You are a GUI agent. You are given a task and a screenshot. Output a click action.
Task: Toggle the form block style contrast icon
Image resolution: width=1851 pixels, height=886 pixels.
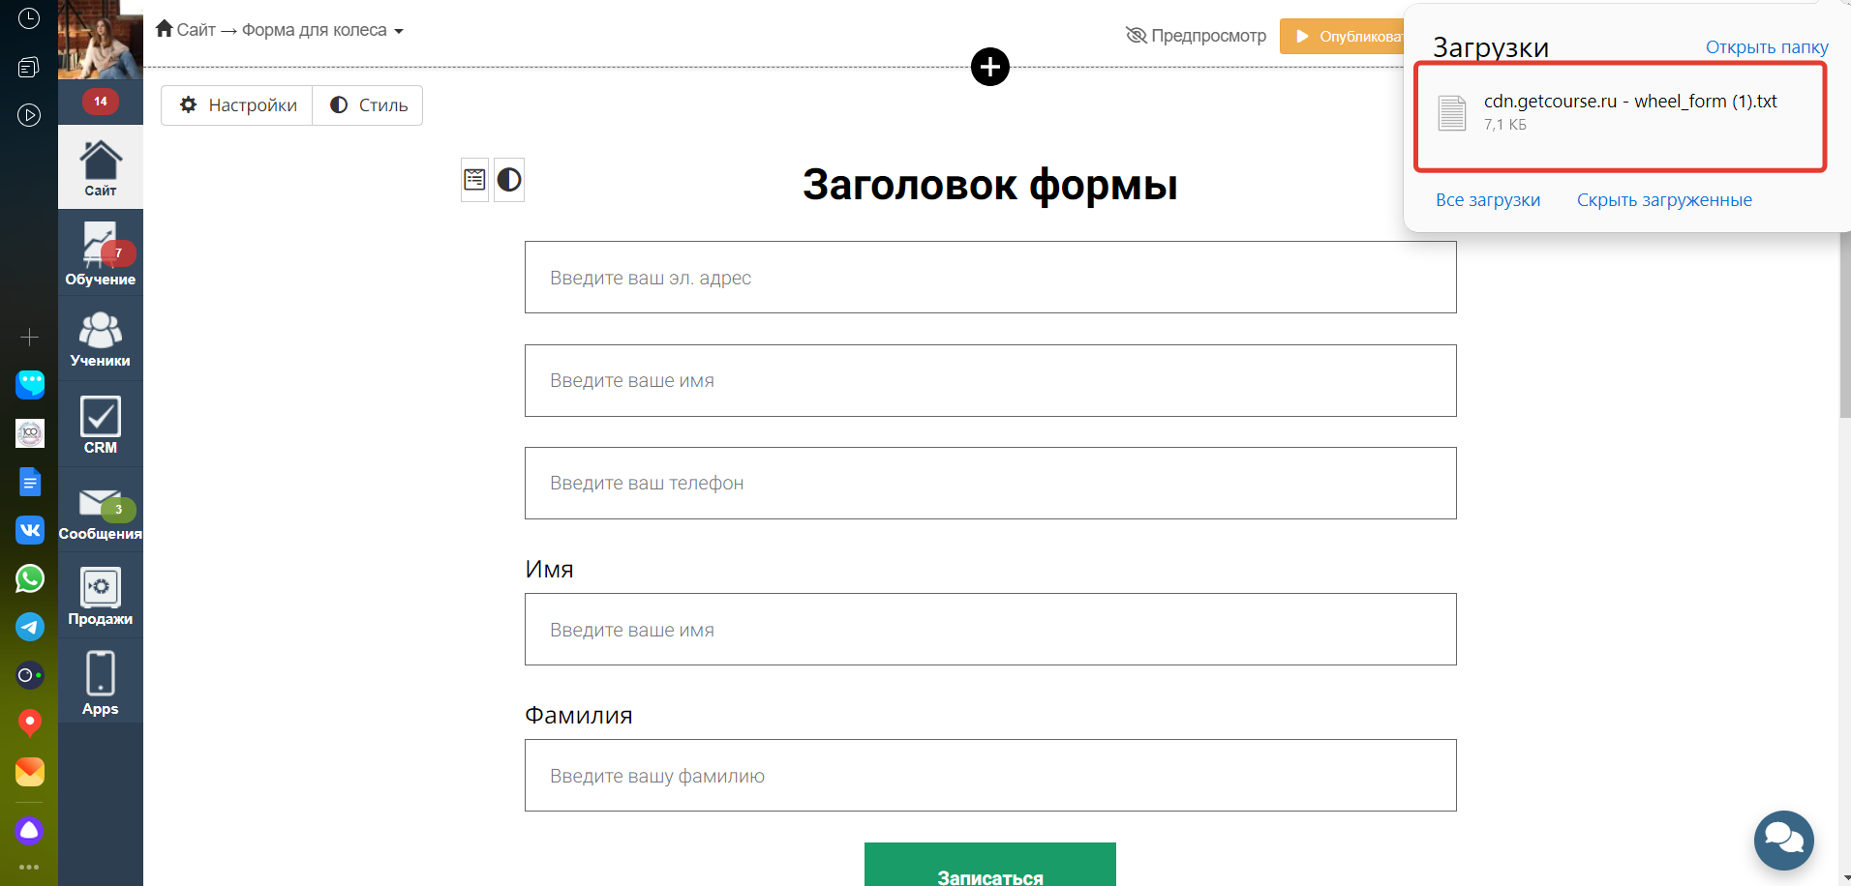[x=509, y=180]
